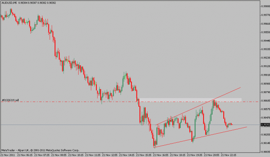Click the 0.98685 price scale label
Screen dimensions: 270x157
265,100
